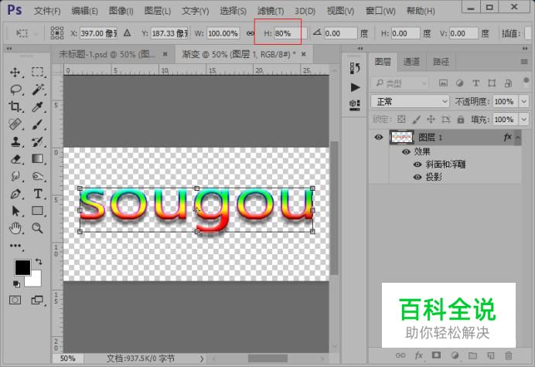Reset default foreground and background colors
This screenshot has width=535, height=367.
pyautogui.click(x=16, y=284)
